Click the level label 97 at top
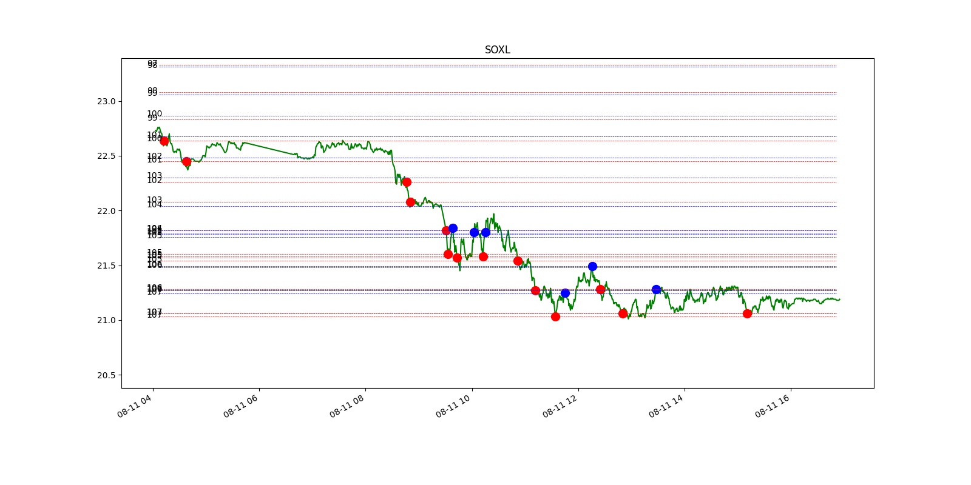 [x=152, y=62]
